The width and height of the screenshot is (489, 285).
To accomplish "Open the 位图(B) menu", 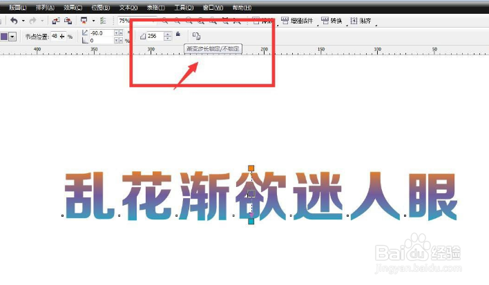I will [x=100, y=8].
